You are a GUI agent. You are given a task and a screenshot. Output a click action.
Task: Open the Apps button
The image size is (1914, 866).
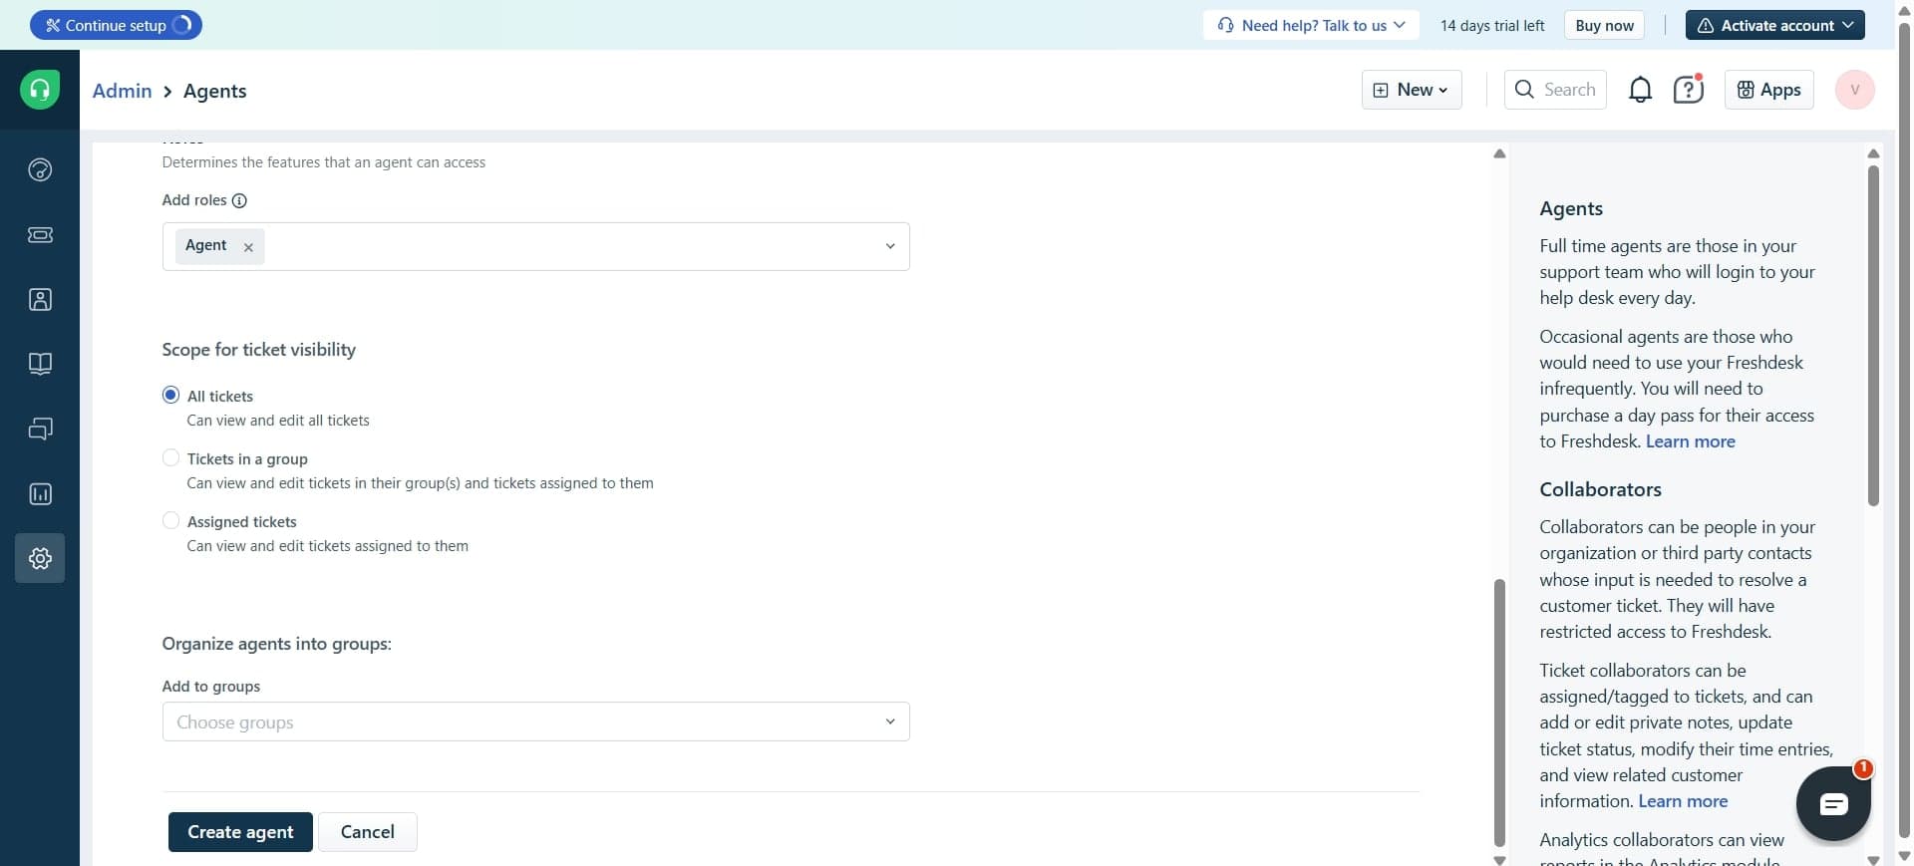click(x=1769, y=90)
